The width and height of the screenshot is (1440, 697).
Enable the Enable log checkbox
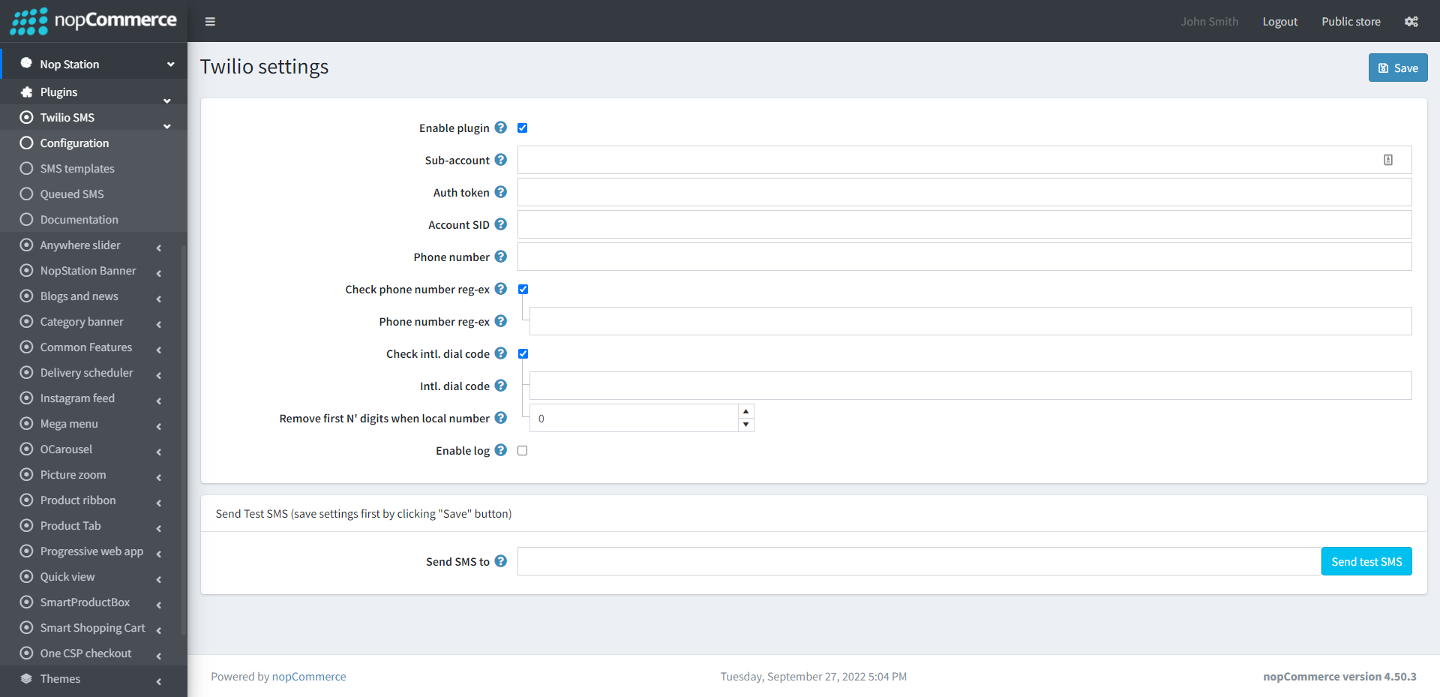tap(523, 451)
